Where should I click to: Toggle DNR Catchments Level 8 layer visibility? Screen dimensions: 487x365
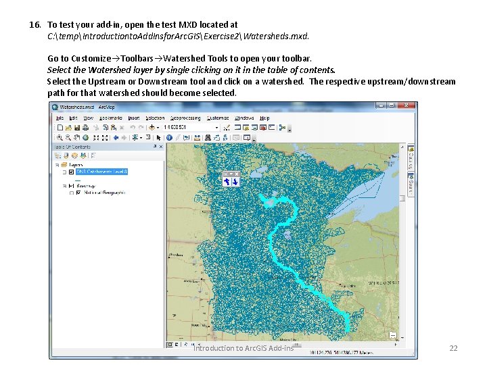click(71, 172)
